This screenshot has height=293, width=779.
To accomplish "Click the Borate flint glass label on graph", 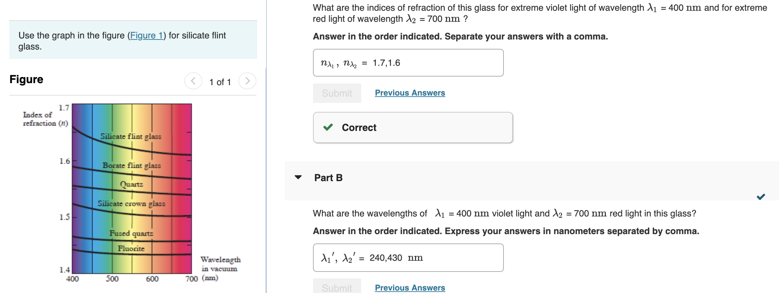I will tap(131, 165).
